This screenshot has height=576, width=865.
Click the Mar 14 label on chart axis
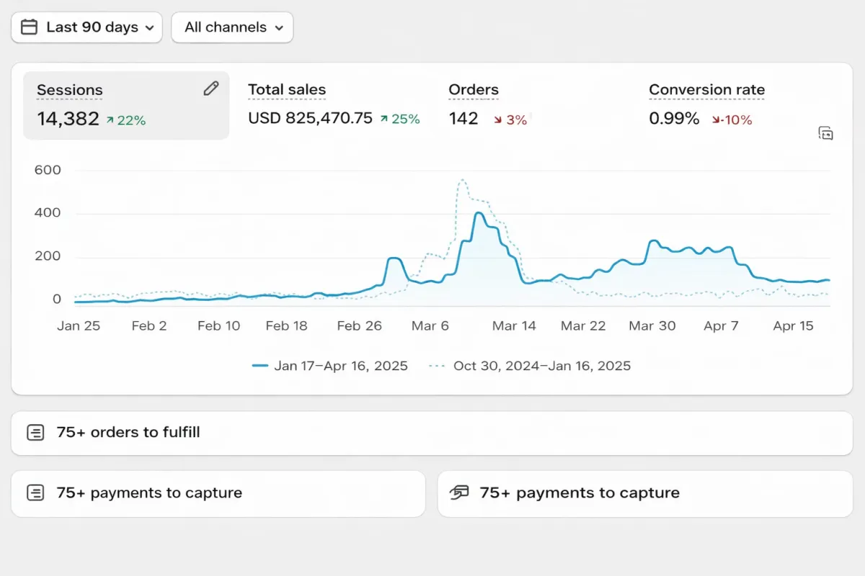pyautogui.click(x=514, y=326)
